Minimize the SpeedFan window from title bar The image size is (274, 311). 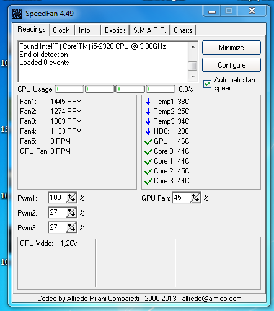pyautogui.click(x=212, y=11)
